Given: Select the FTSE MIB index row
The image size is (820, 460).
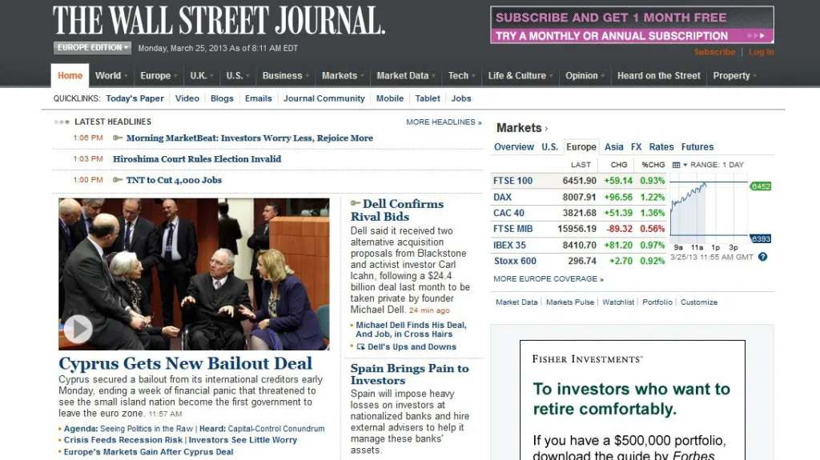Looking at the screenshot, I should coord(578,229).
